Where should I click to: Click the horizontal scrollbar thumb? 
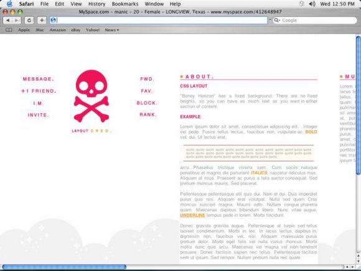click(64, 267)
